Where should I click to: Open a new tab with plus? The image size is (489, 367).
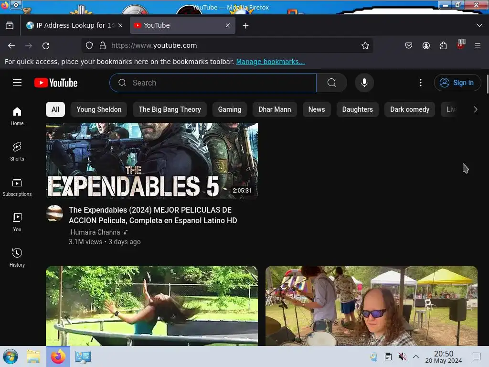[246, 26]
